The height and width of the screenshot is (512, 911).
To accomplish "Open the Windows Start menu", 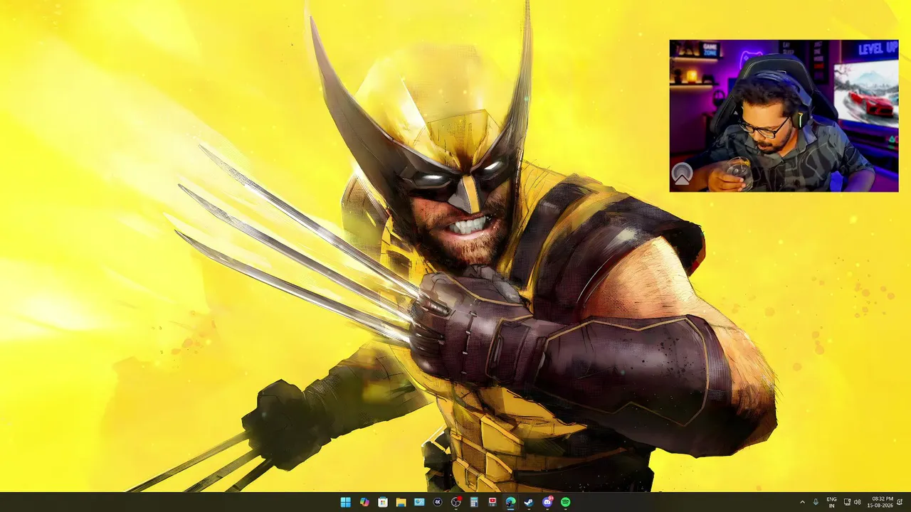I will [345, 502].
